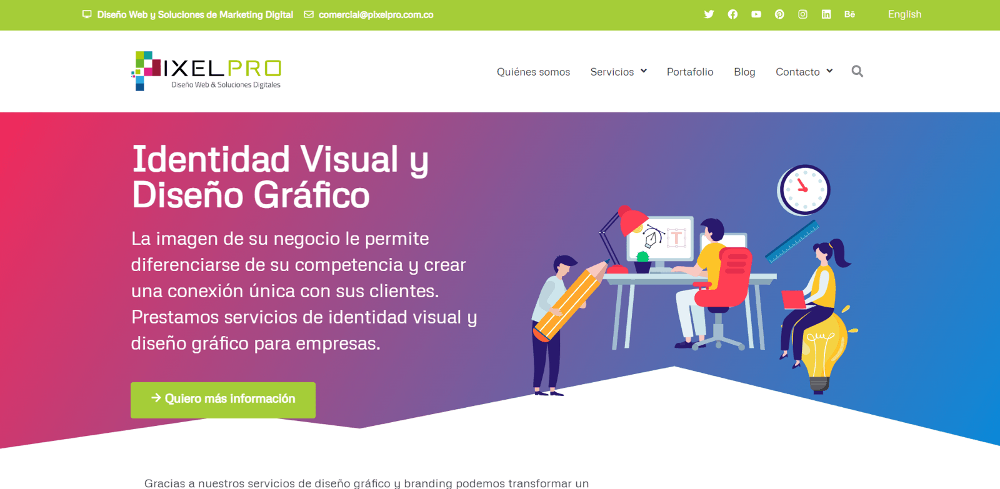Open the Instagram social icon
The height and width of the screenshot is (489, 1000).
802,14
